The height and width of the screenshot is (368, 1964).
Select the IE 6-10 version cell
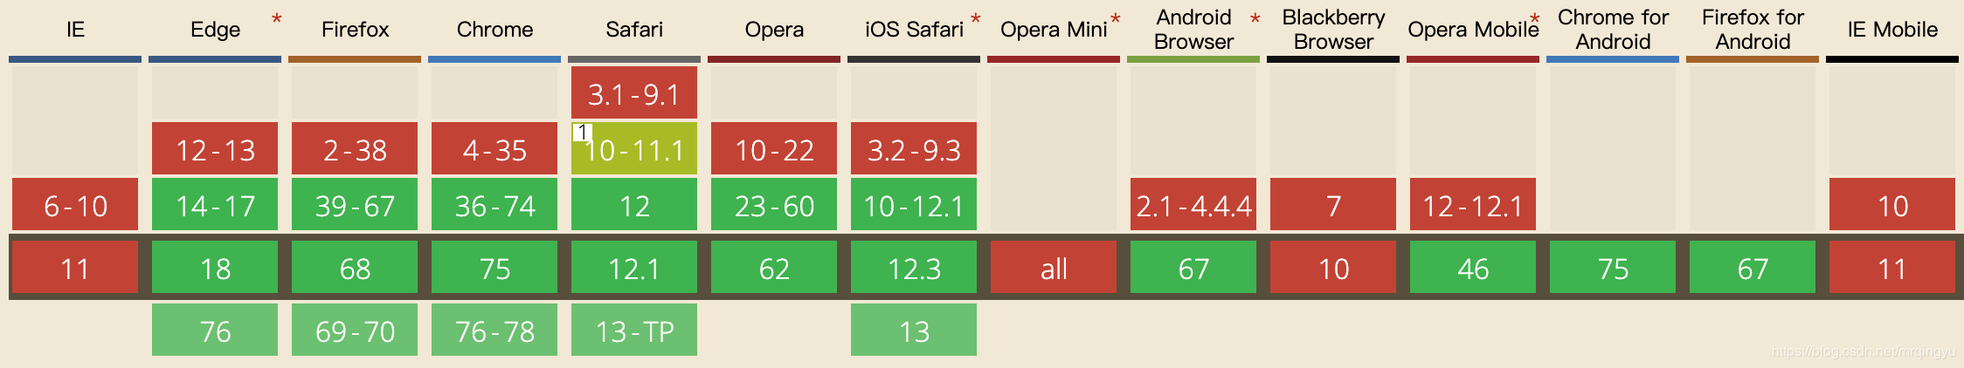coord(75,204)
